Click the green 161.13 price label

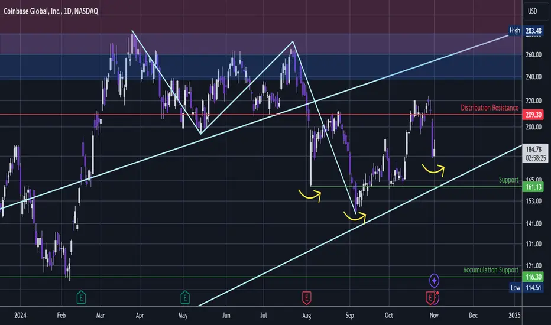[533, 187]
